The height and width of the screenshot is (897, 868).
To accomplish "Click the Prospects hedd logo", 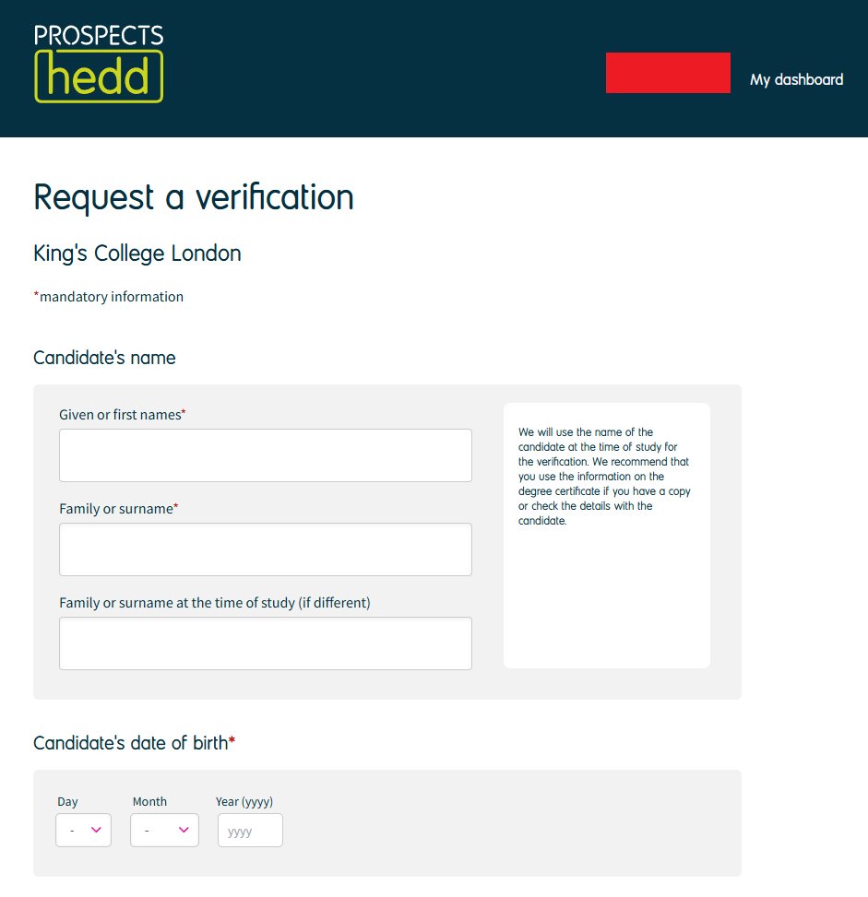I will click(99, 64).
